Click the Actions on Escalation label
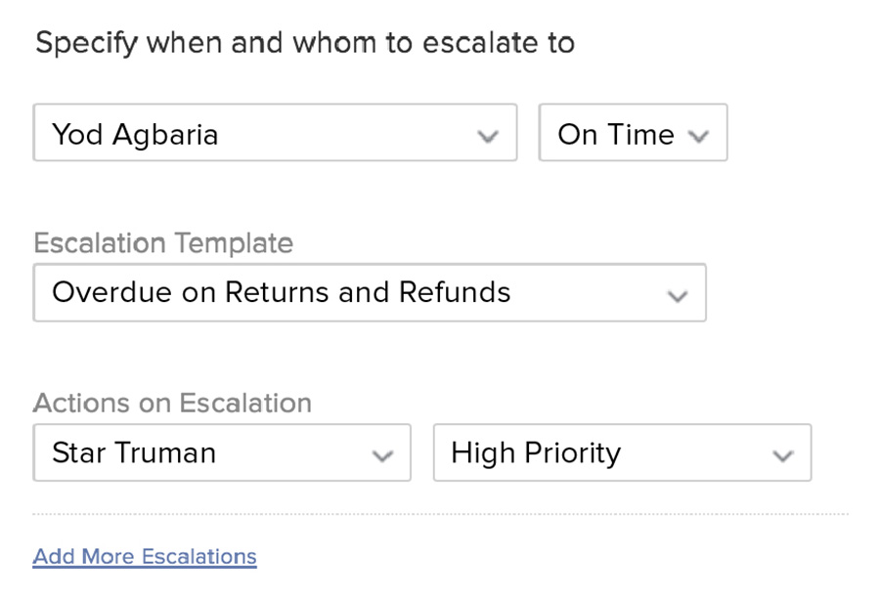 coord(172,403)
